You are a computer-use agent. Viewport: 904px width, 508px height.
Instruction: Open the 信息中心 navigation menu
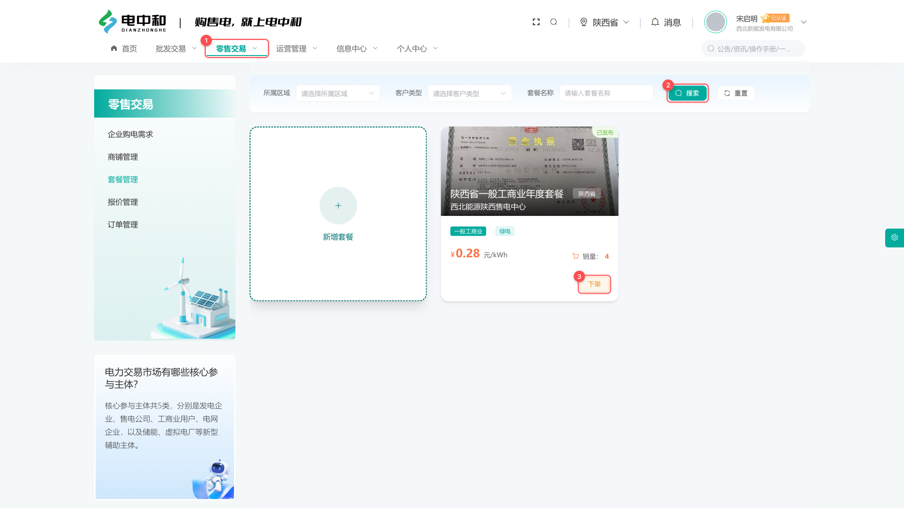[x=357, y=48]
